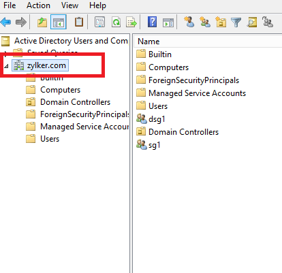Click the Back arrow toolbar icon
The width and height of the screenshot is (282, 273).
[x=6, y=22]
